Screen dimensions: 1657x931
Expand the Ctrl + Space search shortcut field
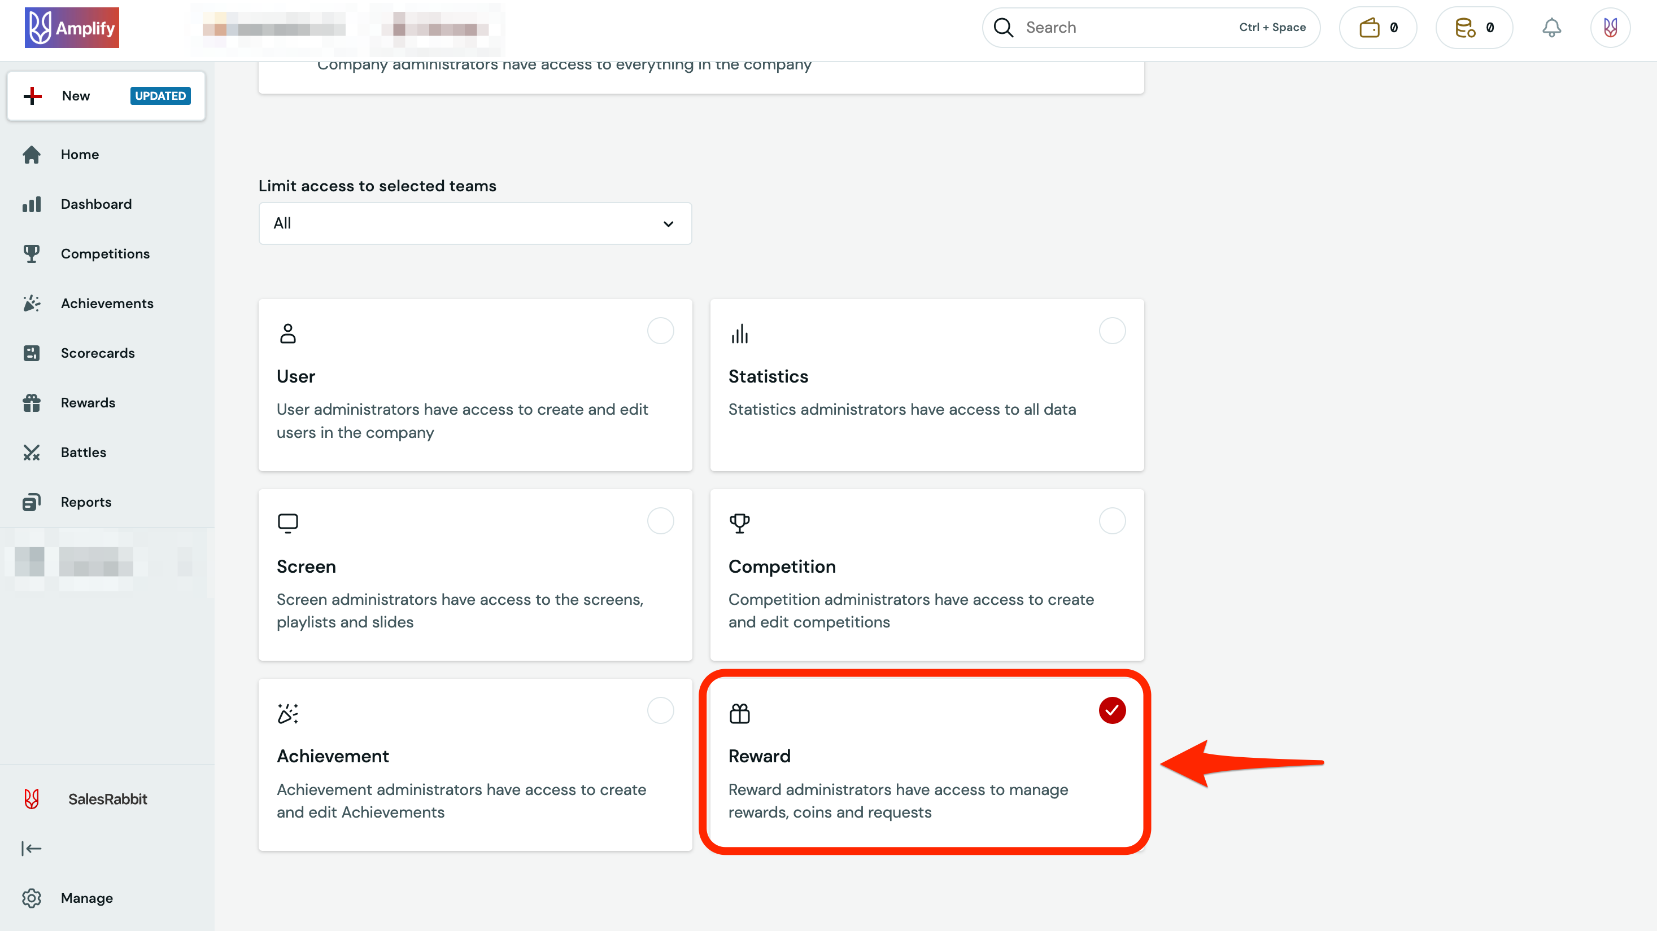(1272, 27)
